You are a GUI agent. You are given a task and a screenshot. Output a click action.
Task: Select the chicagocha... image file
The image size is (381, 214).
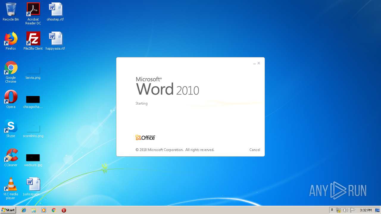coord(33,102)
